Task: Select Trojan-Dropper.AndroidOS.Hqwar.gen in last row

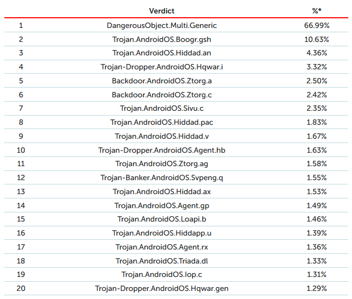Action: pyautogui.click(x=161, y=288)
